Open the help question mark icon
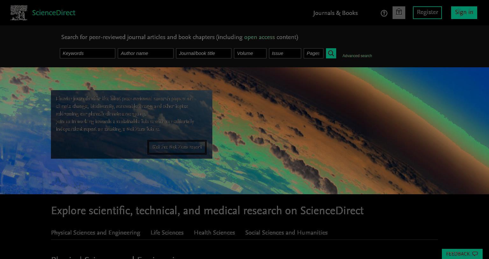This screenshot has height=259, width=489. tap(384, 13)
